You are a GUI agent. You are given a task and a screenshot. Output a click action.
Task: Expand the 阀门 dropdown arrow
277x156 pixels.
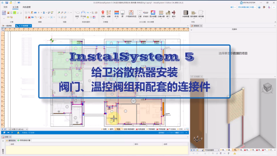click(x=168, y=18)
